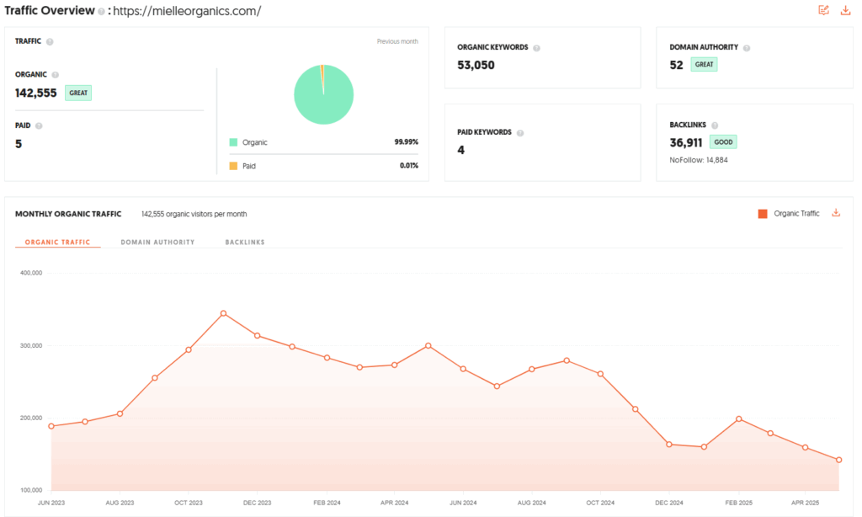The width and height of the screenshot is (862, 517).
Task: Click help icon next to Domain Authority
Action: coord(747,48)
